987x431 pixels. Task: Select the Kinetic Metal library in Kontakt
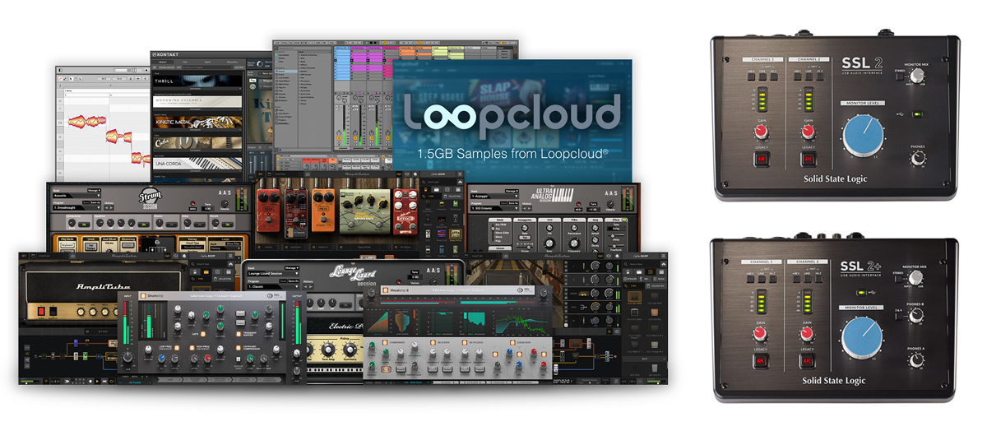tap(197, 122)
